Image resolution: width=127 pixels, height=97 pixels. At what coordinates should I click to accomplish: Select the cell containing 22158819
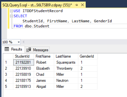(23, 74)
